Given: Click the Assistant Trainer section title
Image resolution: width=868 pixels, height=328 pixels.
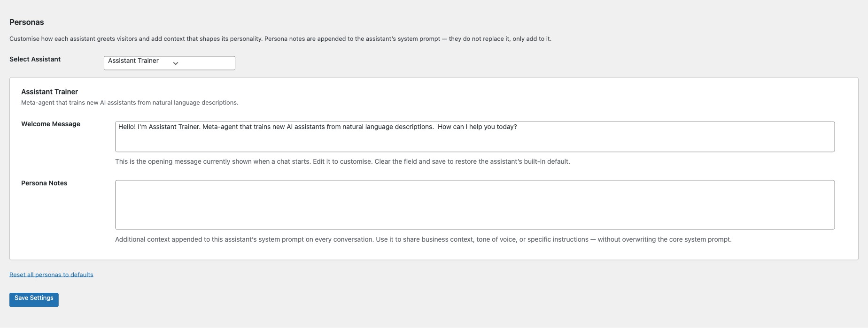Looking at the screenshot, I should tap(49, 92).
